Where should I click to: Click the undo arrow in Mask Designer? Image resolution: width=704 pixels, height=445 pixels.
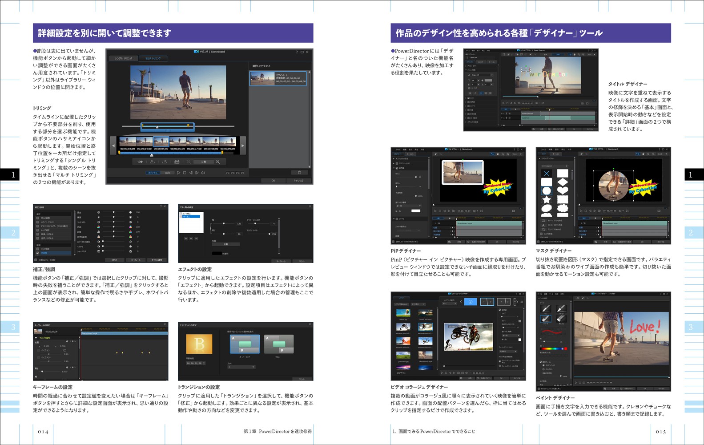(x=581, y=154)
